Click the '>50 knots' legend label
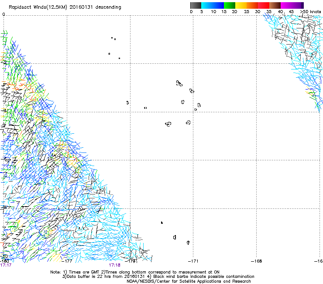The height and width of the screenshot is (284, 323). click(310, 11)
